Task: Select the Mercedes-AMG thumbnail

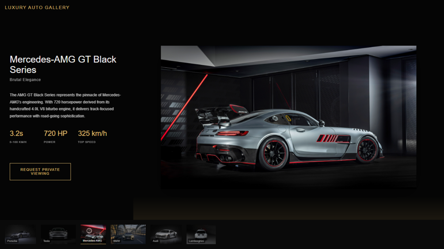Action: click(93, 234)
